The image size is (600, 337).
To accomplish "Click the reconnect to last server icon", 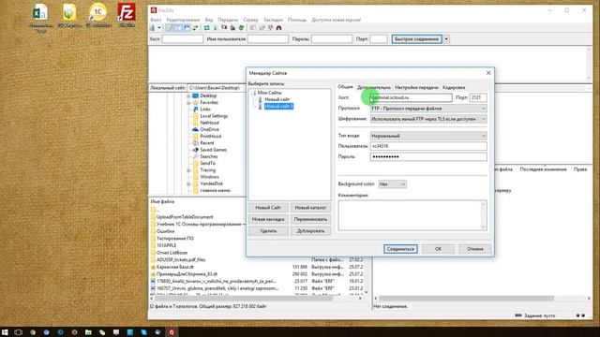I will 241,27.
